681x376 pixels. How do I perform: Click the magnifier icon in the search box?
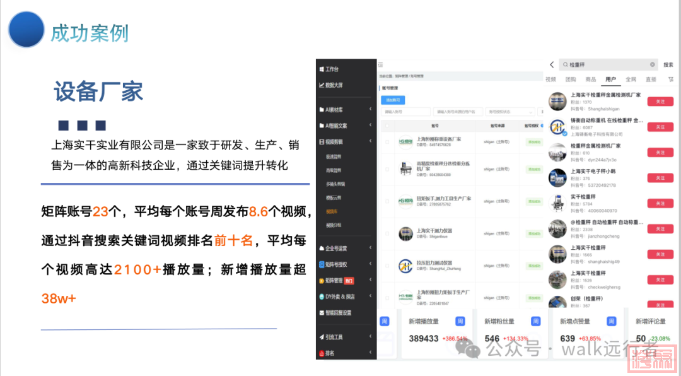pyautogui.click(x=565, y=64)
